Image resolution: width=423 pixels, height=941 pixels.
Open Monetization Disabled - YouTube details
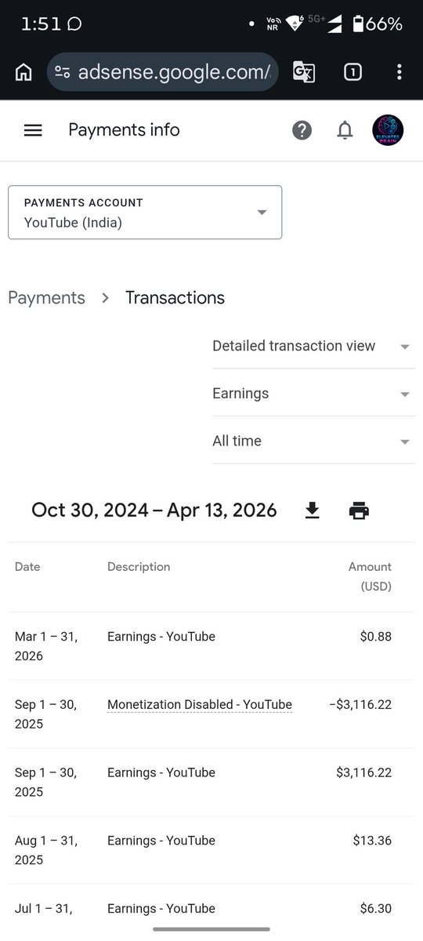(x=200, y=704)
